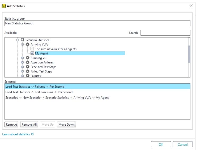
Task: Click the Executed Test Steps gear icon
Action: coord(28,67)
